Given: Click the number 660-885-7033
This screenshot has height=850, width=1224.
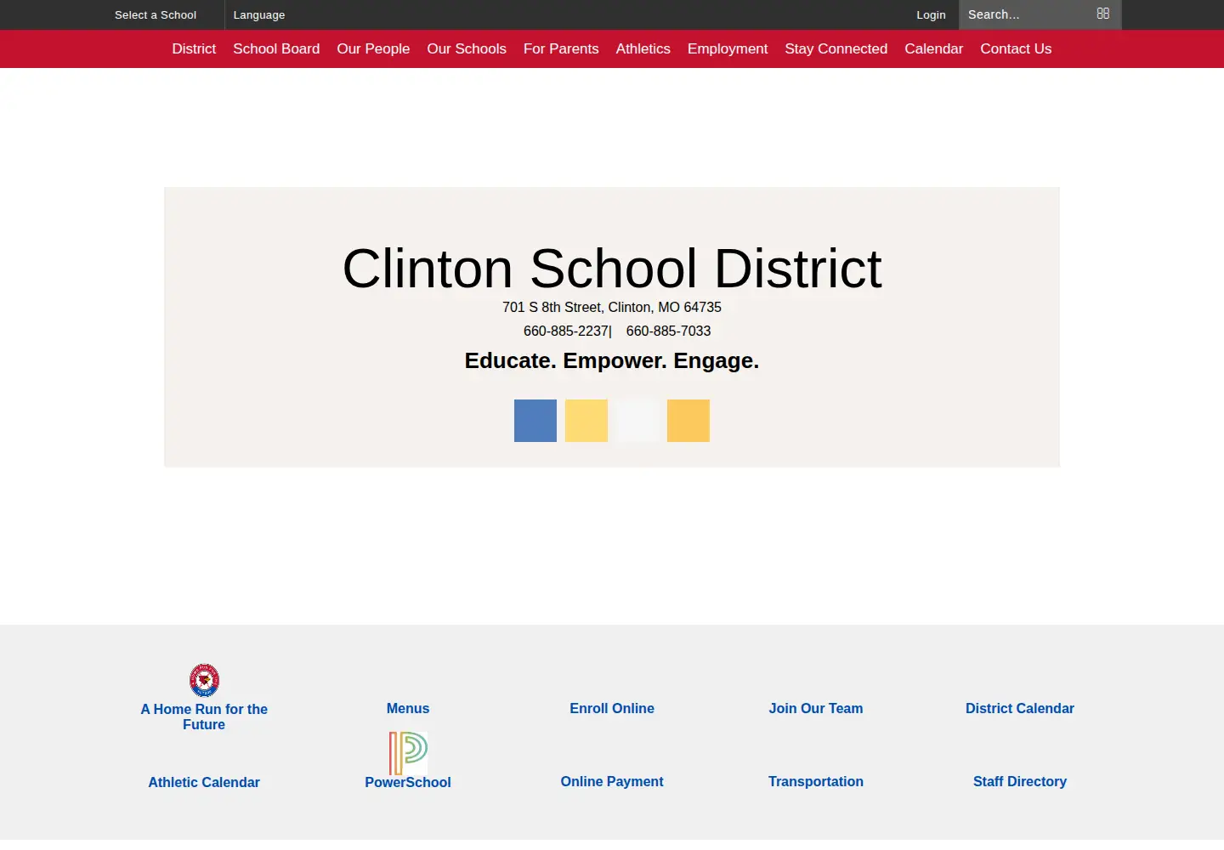Looking at the screenshot, I should pyautogui.click(x=669, y=331).
